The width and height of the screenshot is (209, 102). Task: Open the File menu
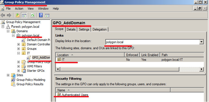(8, 9)
